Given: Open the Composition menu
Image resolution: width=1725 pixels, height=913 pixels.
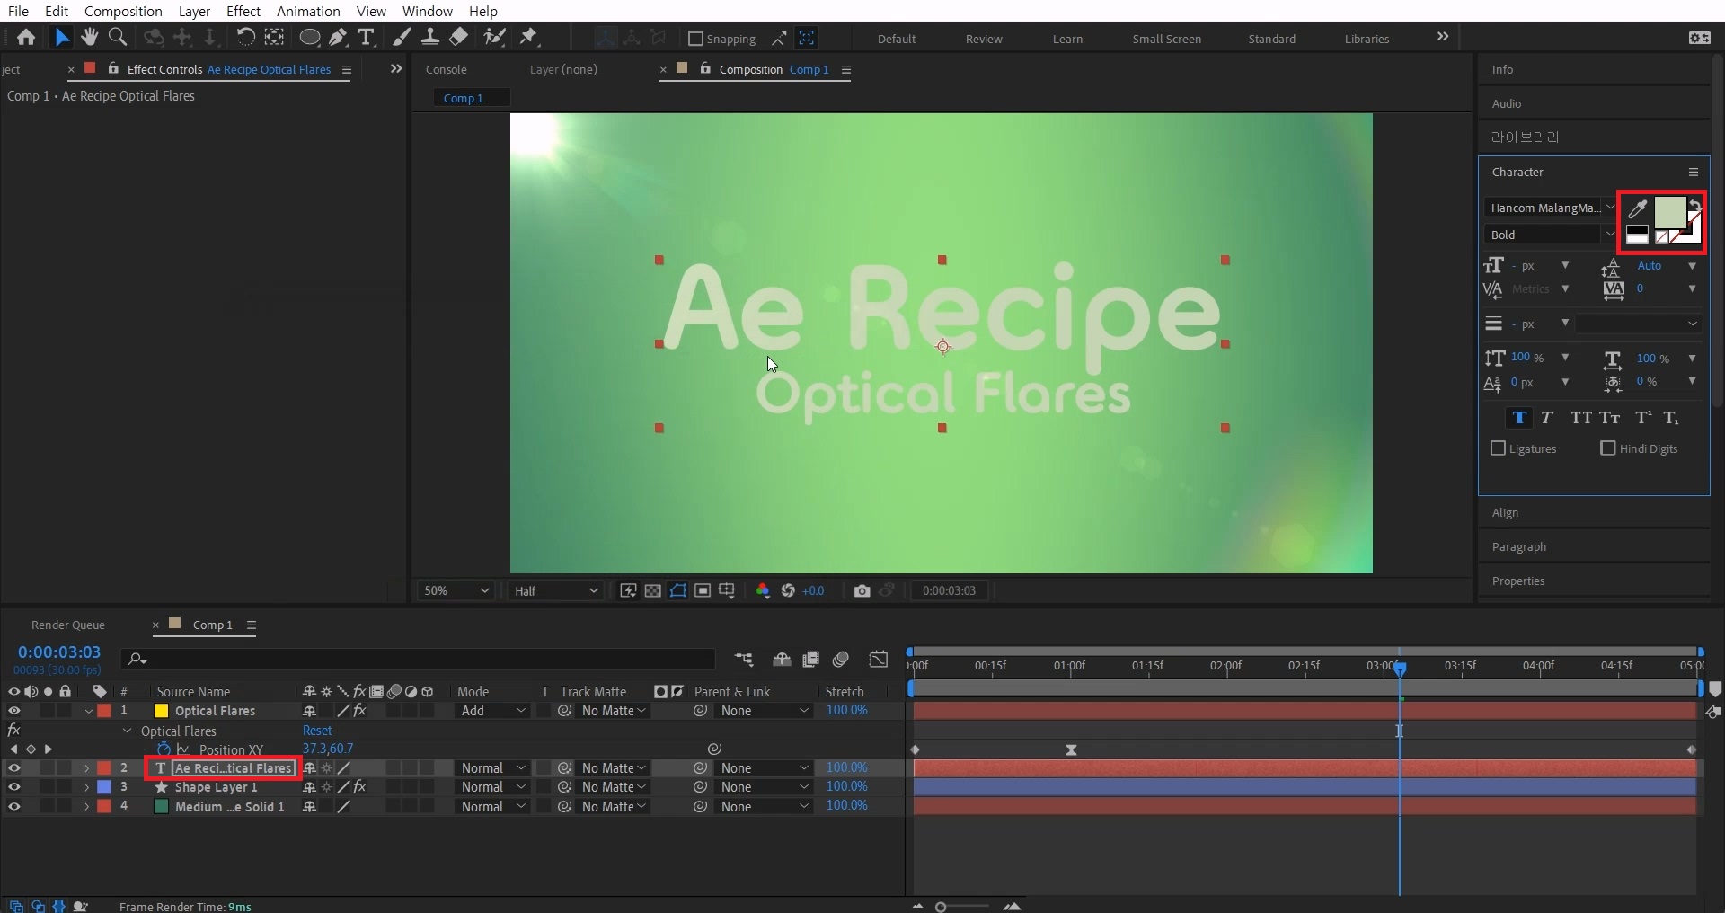Looking at the screenshot, I should pos(123,11).
